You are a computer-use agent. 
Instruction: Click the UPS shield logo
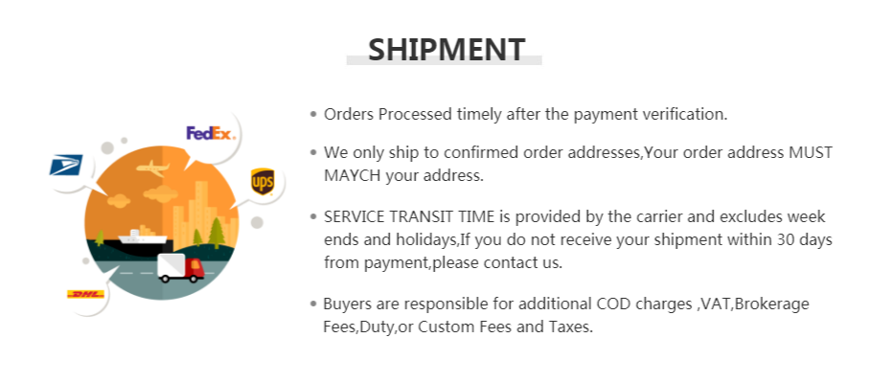(263, 180)
